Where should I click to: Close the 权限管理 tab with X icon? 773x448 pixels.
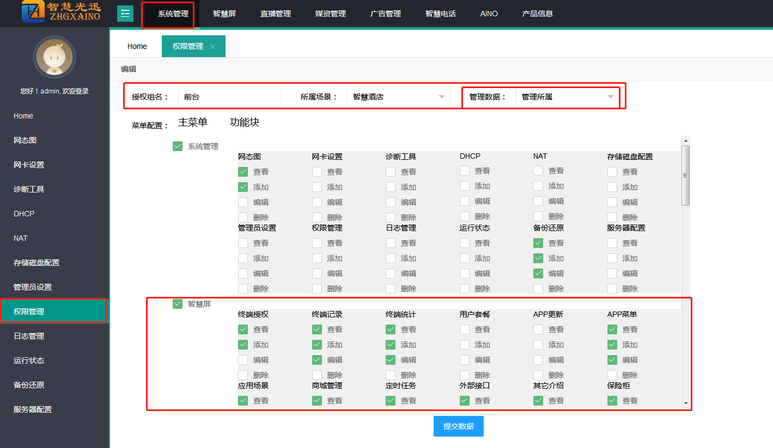point(212,47)
